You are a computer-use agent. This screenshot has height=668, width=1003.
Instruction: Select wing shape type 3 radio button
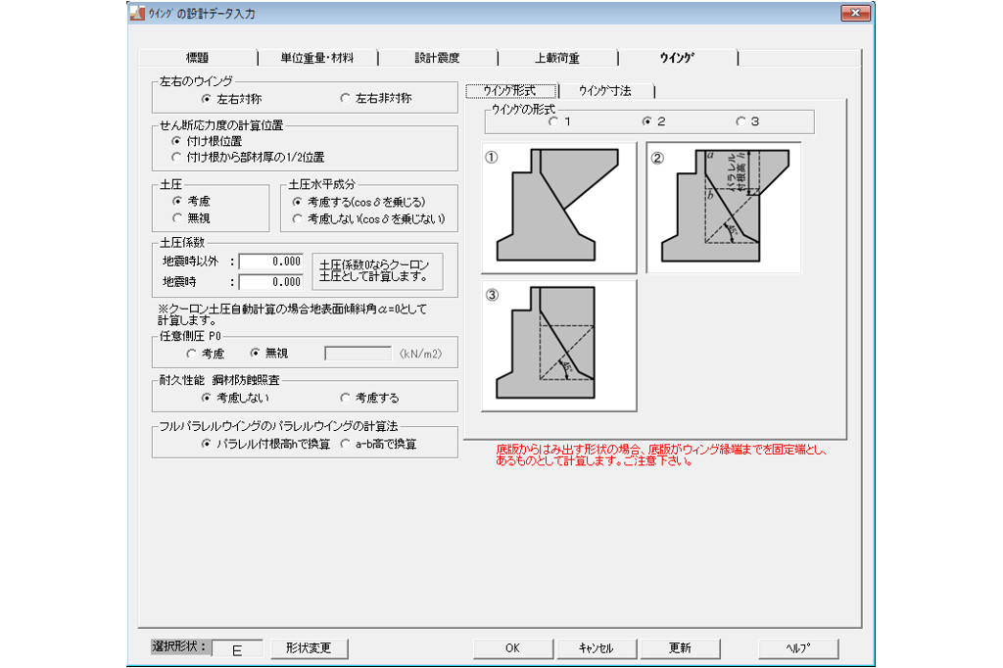(x=740, y=122)
